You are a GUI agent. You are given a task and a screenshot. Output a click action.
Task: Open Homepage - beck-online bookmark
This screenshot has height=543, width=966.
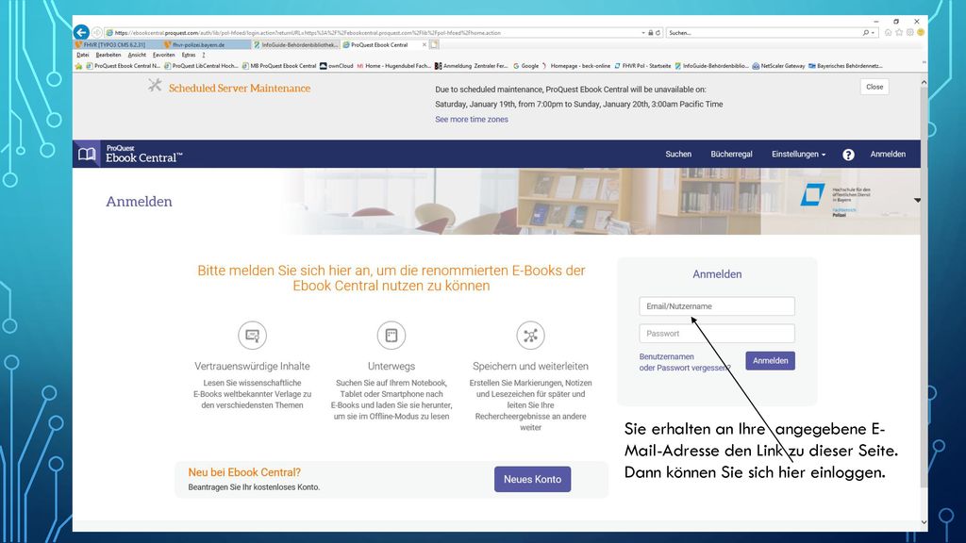(x=576, y=66)
